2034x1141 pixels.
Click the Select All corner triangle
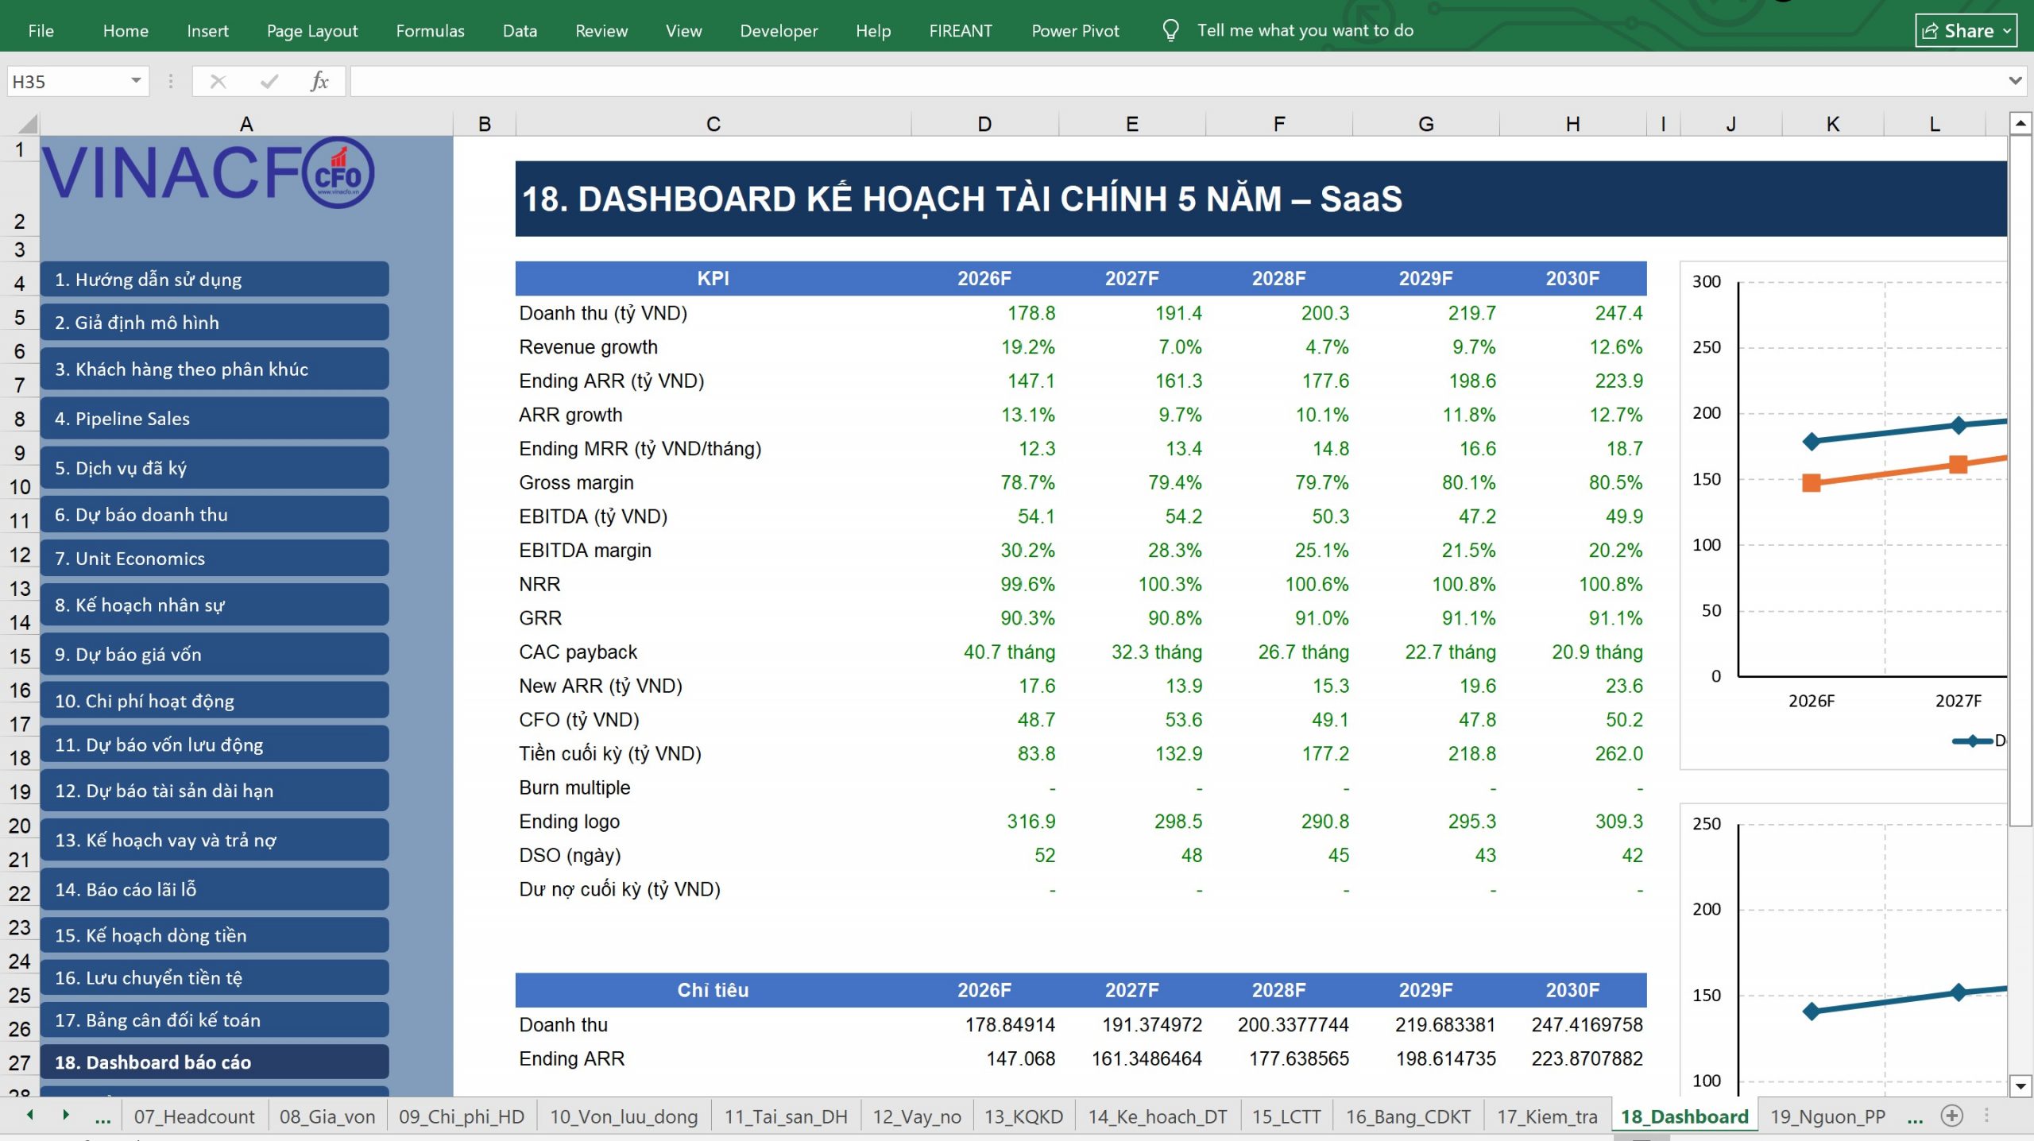[x=27, y=123]
